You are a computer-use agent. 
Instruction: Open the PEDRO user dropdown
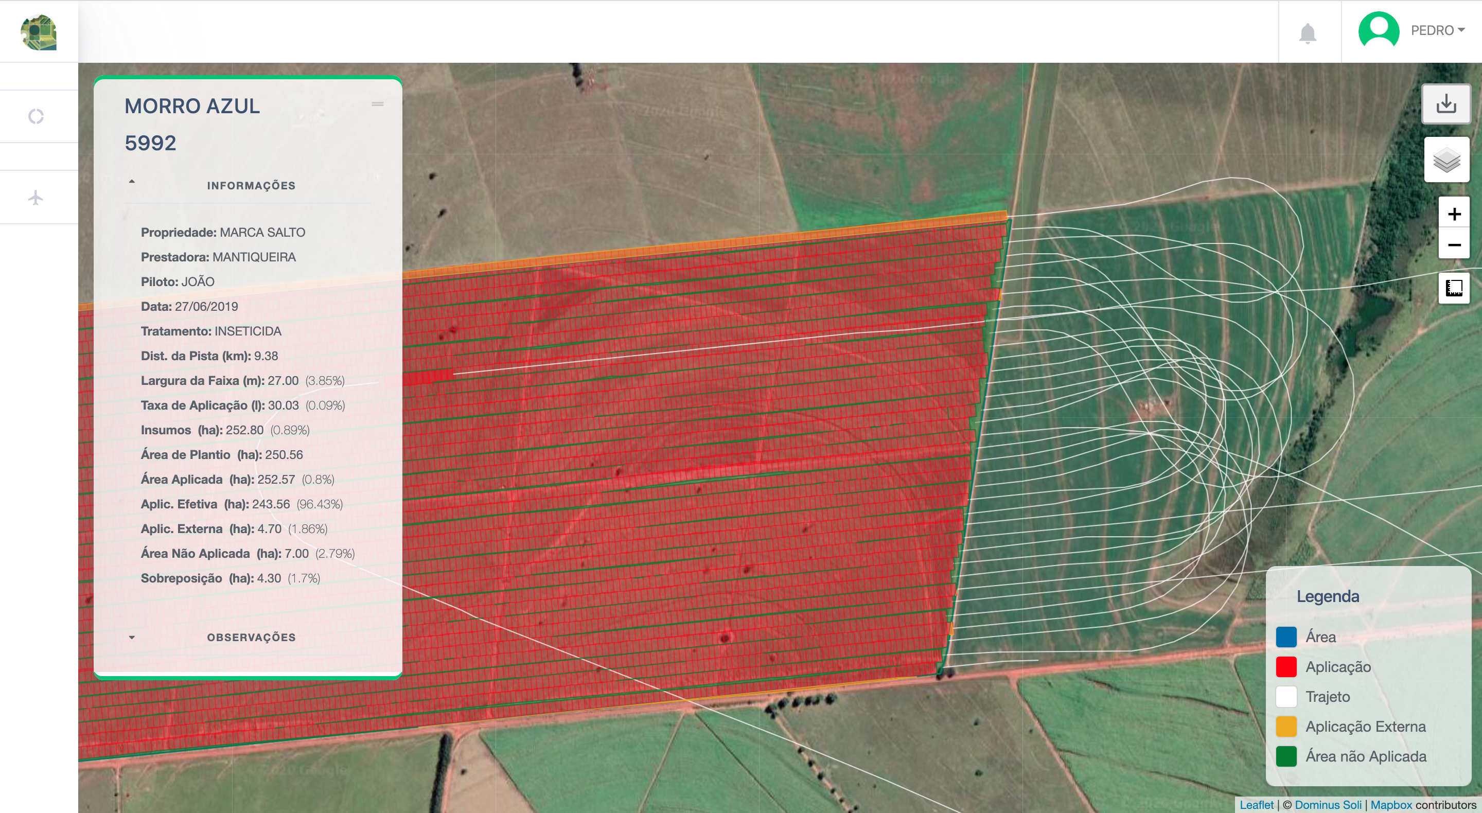(x=1437, y=30)
